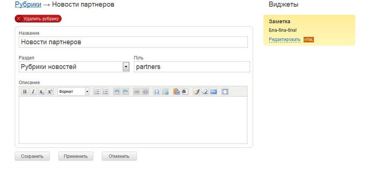Click the Удалить рубрику delete button
The image size is (370, 170).
tap(38, 19)
